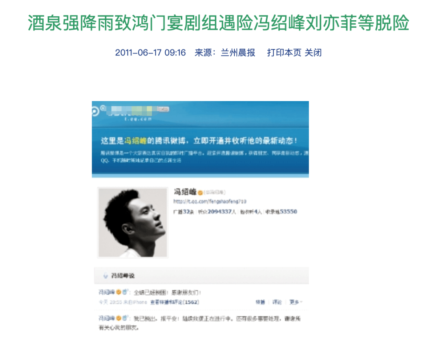
Task: Click the mobile phone icon in first post
Action: (125, 292)
